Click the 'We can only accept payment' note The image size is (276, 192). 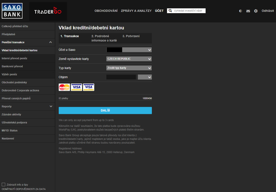coord(86,120)
